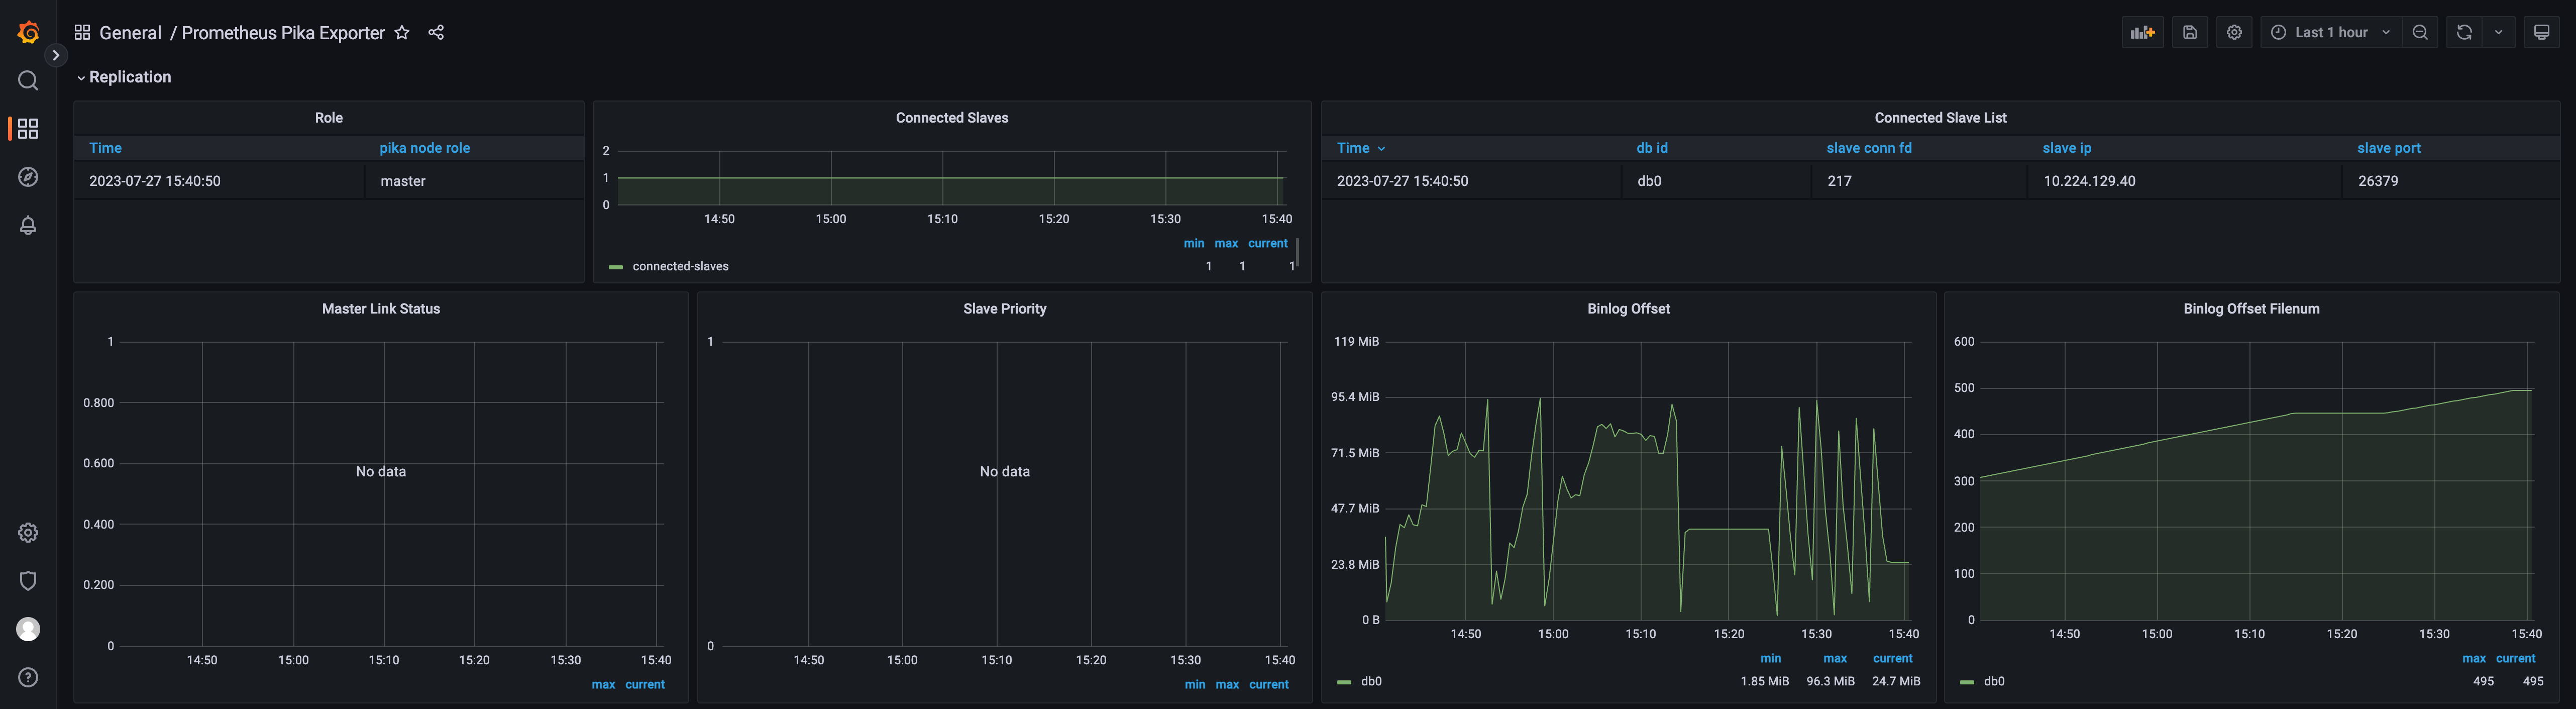
Task: Sort by pika node role column
Action: point(424,148)
